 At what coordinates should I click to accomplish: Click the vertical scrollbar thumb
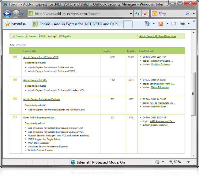193,94
